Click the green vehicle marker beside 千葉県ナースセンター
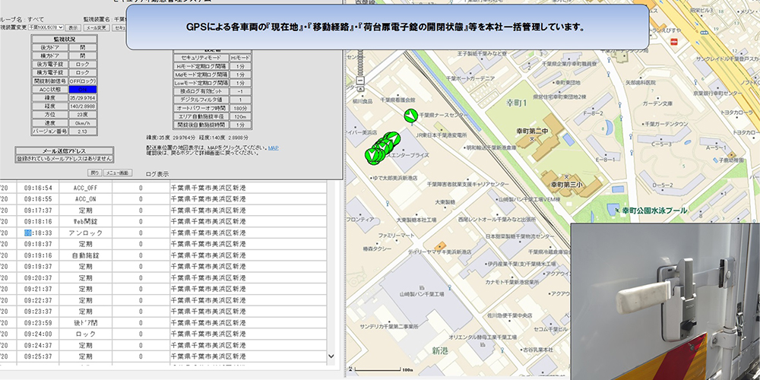Image resolution: width=760 pixels, height=380 pixels. point(410,116)
